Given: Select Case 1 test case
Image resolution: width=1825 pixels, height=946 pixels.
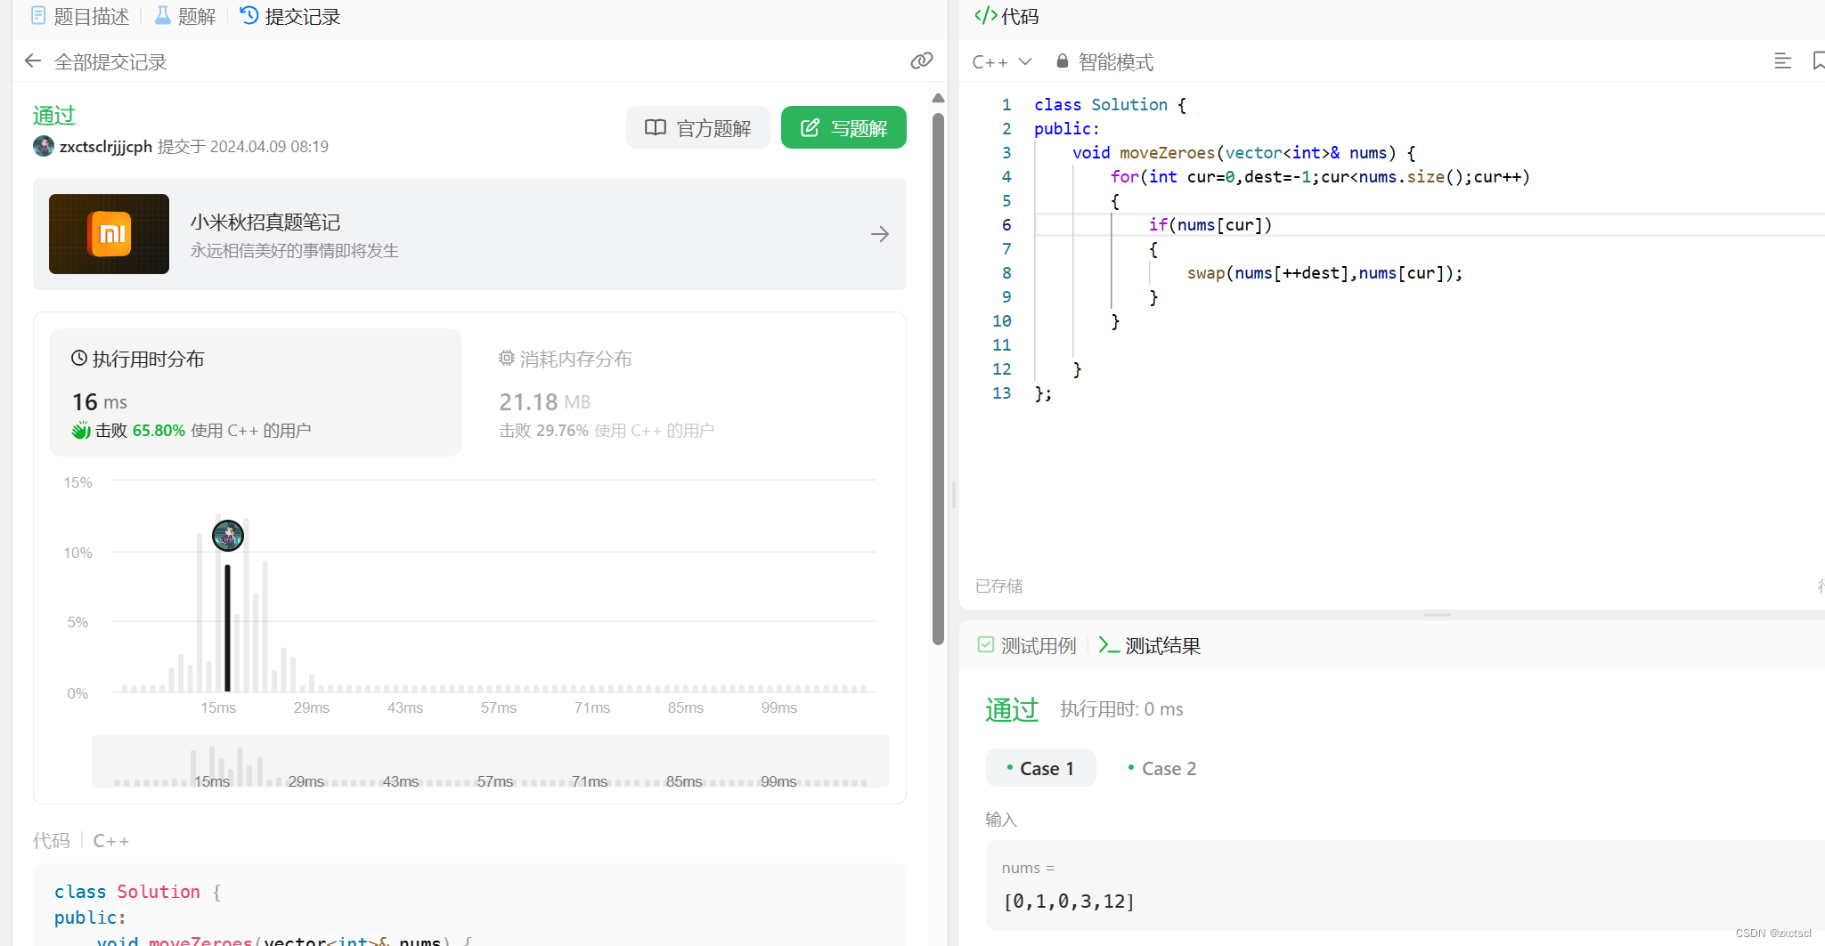Looking at the screenshot, I should point(1040,768).
